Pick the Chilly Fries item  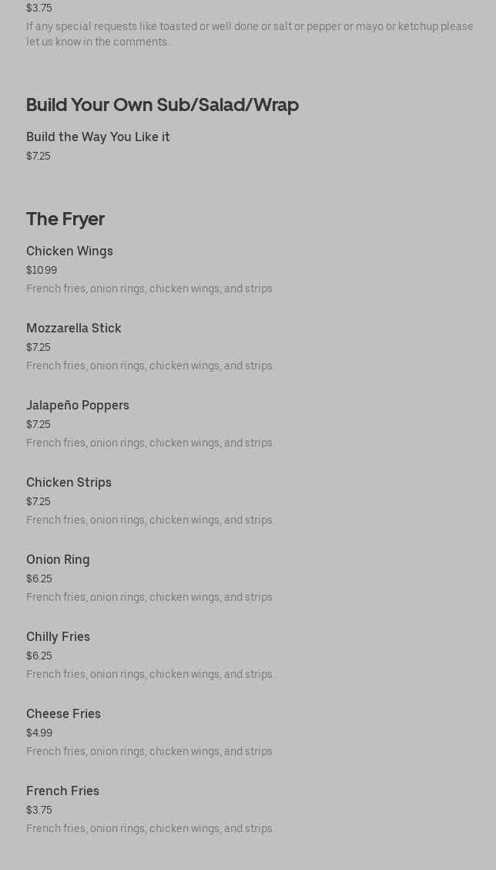click(x=58, y=637)
